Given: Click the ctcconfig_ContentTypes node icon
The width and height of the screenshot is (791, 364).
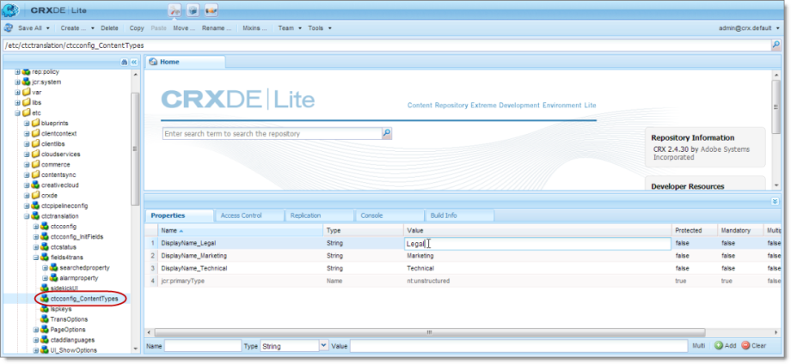Looking at the screenshot, I should click(45, 299).
